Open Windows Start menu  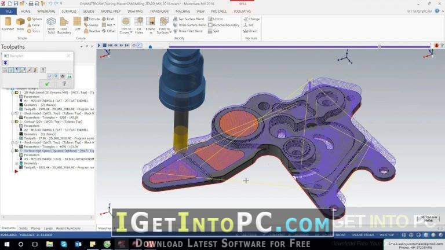7,244
